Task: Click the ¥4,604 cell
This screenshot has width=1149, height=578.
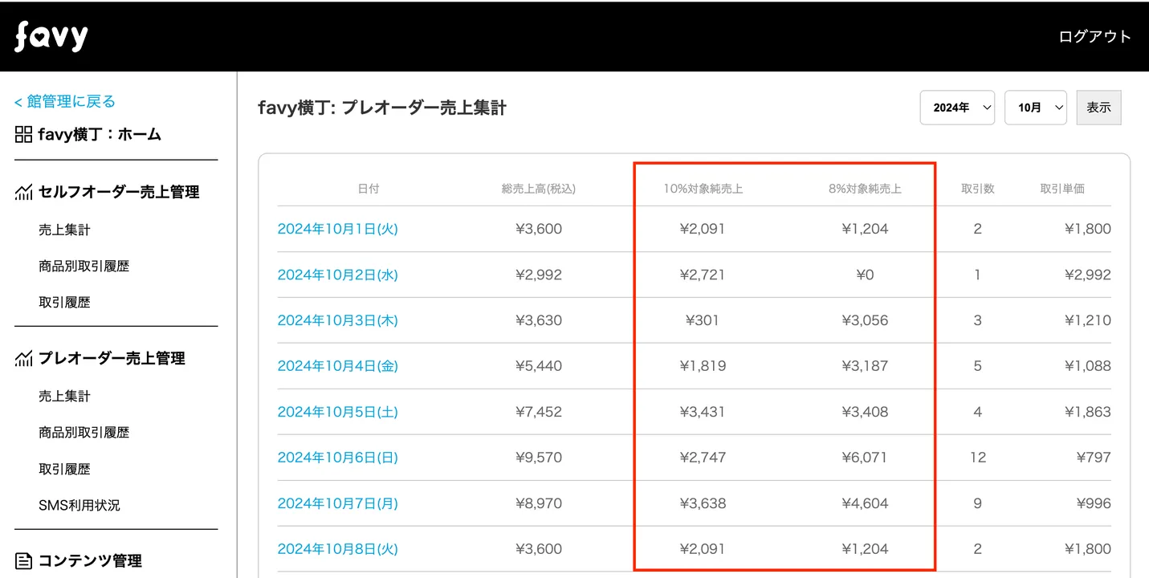Action: point(866,503)
